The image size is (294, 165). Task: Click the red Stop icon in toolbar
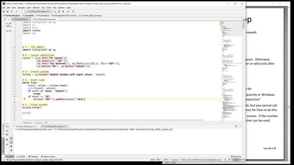(63, 11)
